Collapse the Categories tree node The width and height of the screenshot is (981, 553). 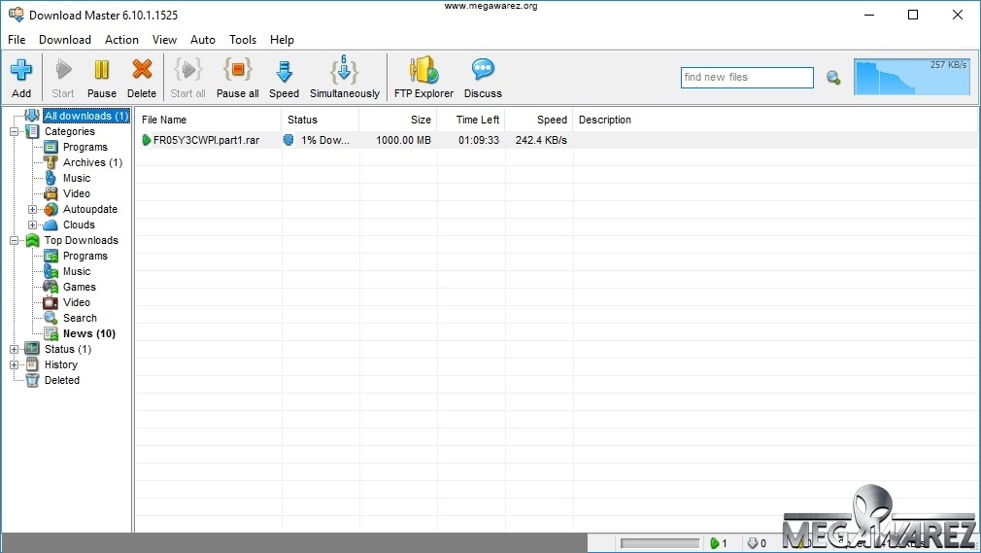[x=14, y=131]
